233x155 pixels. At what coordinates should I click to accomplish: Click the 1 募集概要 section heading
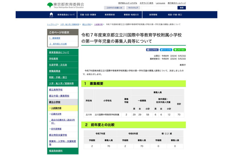pos(134,84)
